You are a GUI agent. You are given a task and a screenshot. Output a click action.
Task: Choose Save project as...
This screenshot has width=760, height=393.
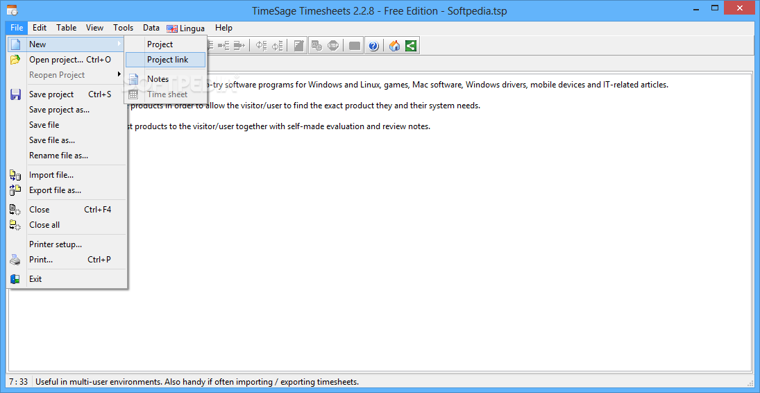pyautogui.click(x=67, y=110)
